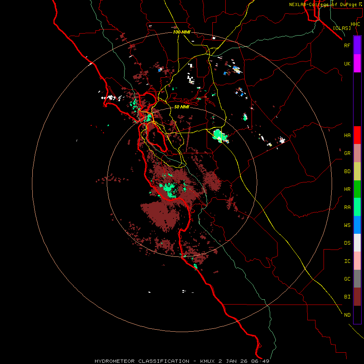Click the 100 NMI range ring label
The height and width of the screenshot is (364, 364).
click(182, 32)
